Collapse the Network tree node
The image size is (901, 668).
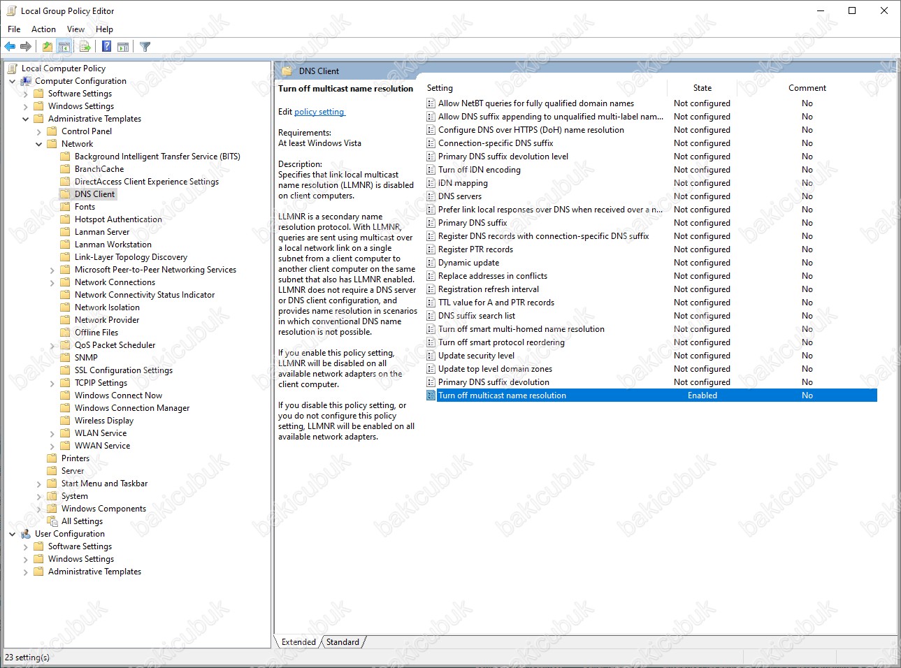click(x=38, y=144)
